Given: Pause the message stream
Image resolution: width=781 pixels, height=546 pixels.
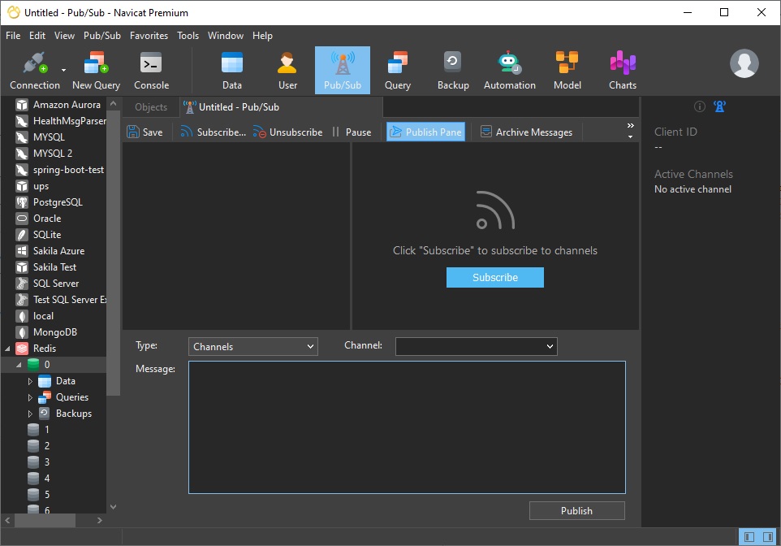Looking at the screenshot, I should coord(352,132).
